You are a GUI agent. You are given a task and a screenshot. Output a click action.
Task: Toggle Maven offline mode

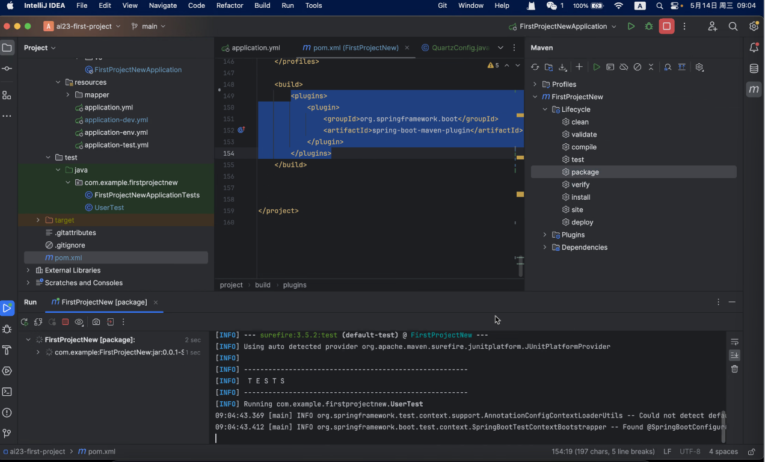[624, 67]
